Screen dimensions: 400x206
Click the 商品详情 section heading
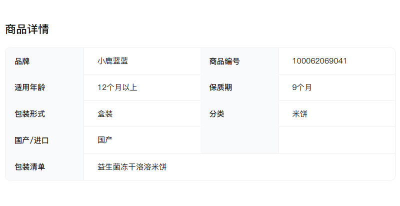[x=27, y=29]
